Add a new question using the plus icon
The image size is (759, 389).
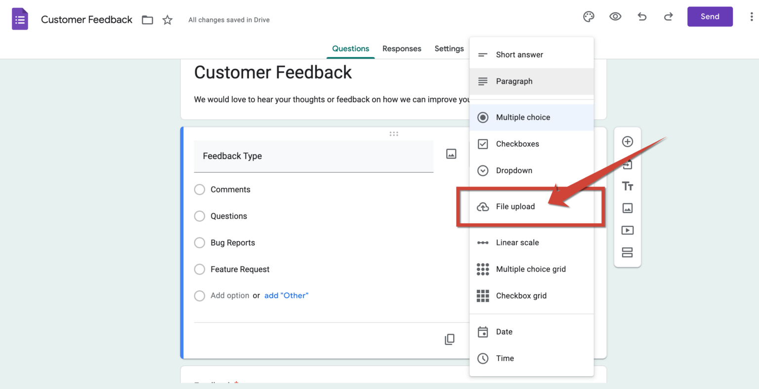[627, 141]
